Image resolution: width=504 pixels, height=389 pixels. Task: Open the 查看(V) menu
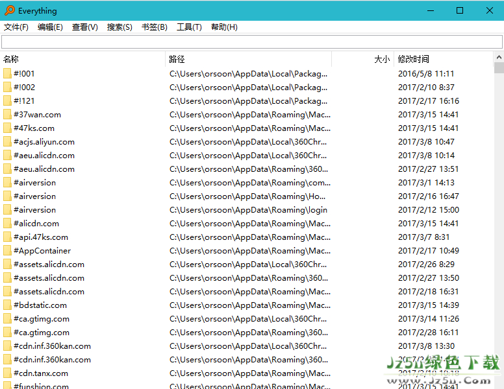85,27
